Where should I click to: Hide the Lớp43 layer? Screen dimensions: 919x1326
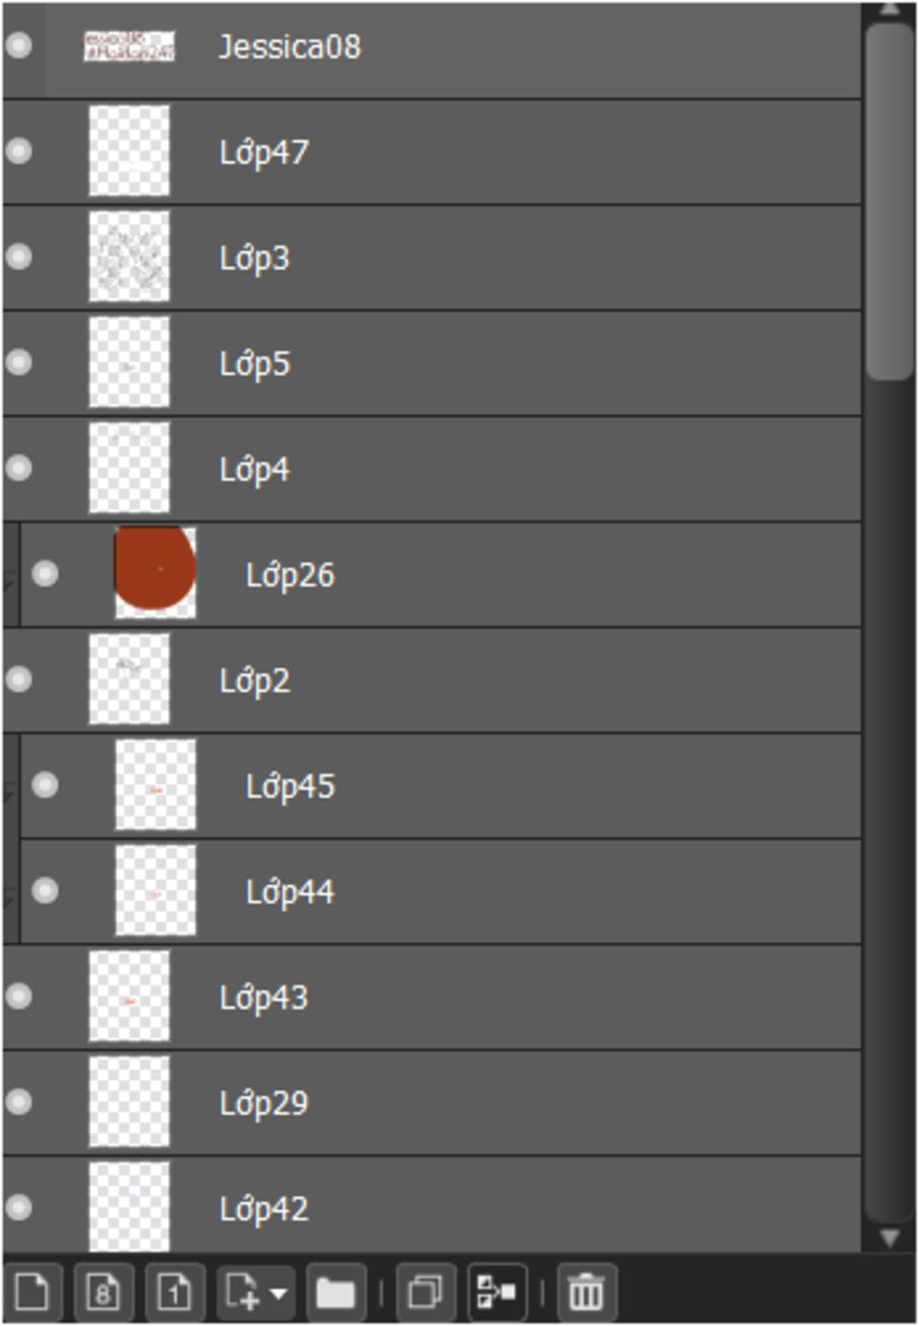[19, 997]
